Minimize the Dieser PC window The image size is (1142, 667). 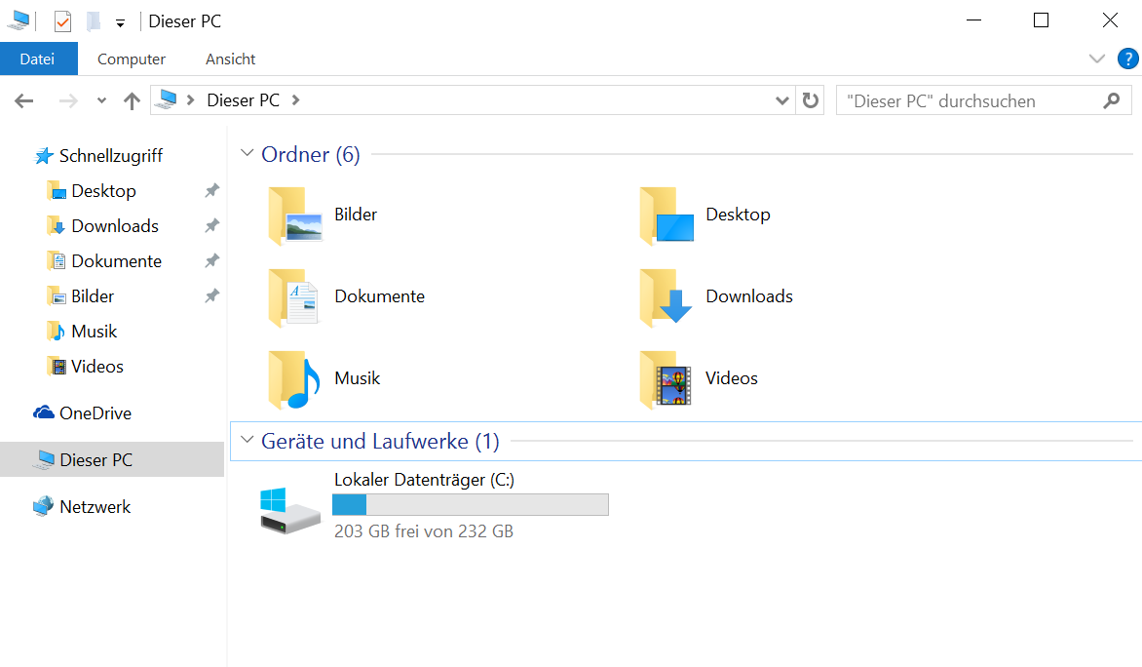(973, 20)
